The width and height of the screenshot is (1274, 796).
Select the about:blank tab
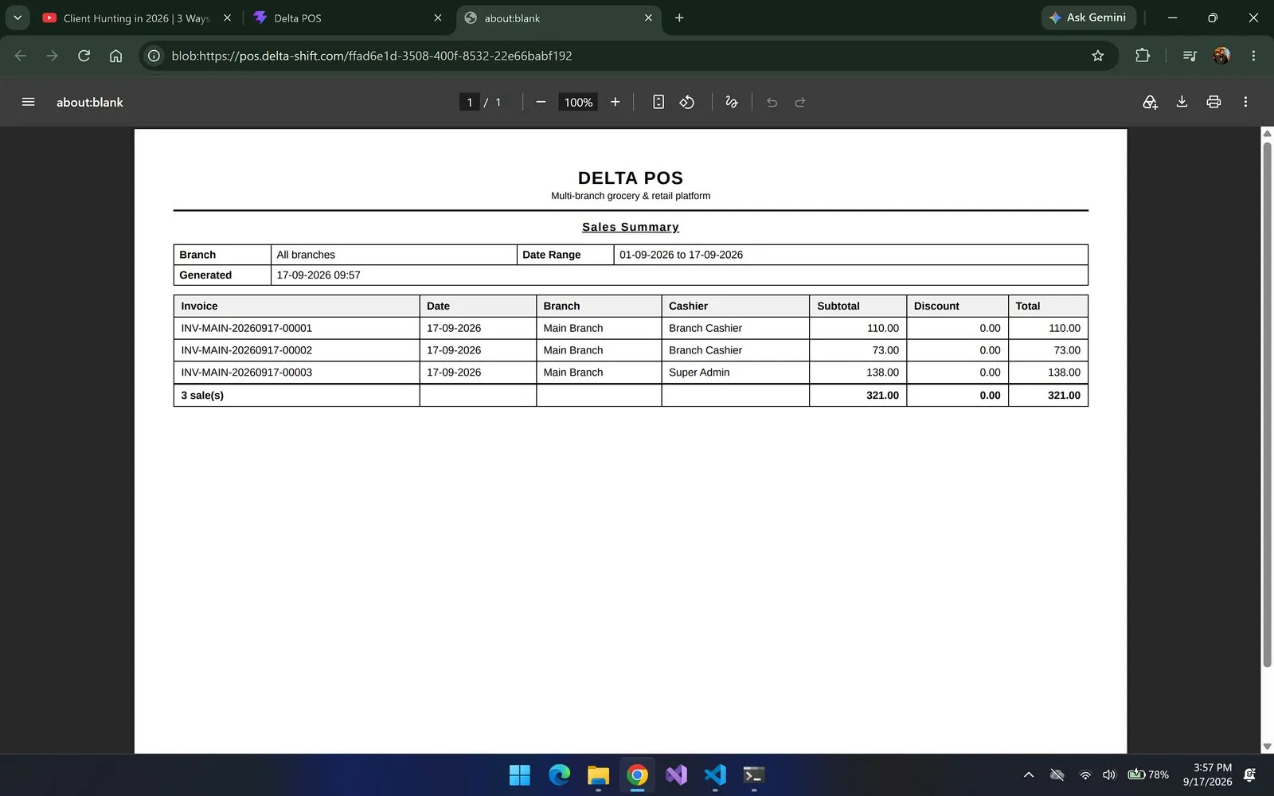tap(557, 18)
